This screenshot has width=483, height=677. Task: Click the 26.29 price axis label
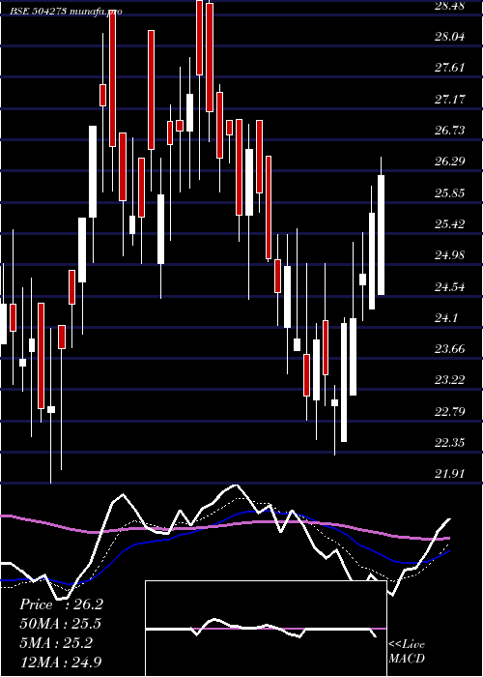(450, 162)
